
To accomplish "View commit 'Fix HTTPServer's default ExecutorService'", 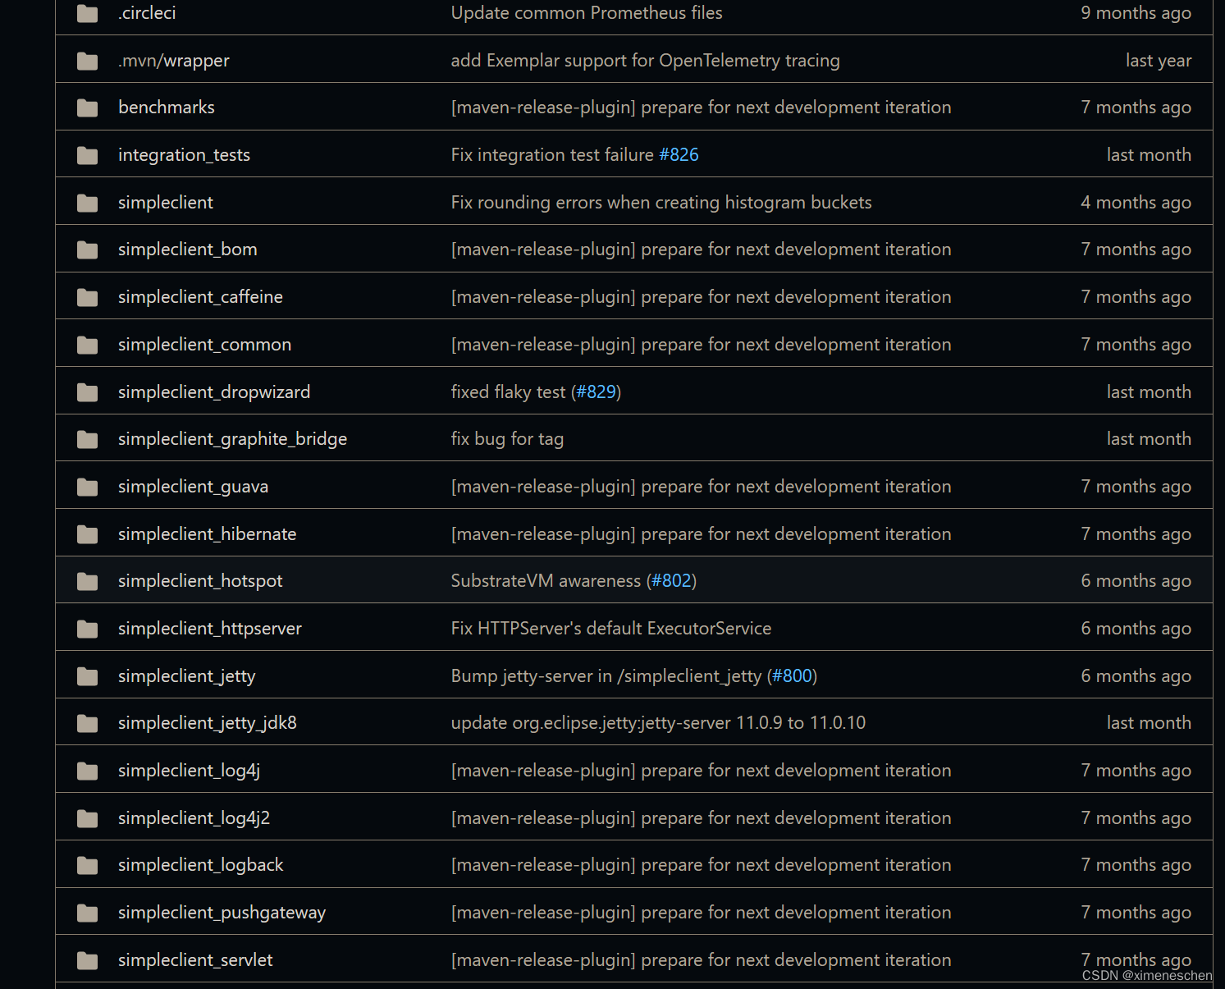I will 611,629.
